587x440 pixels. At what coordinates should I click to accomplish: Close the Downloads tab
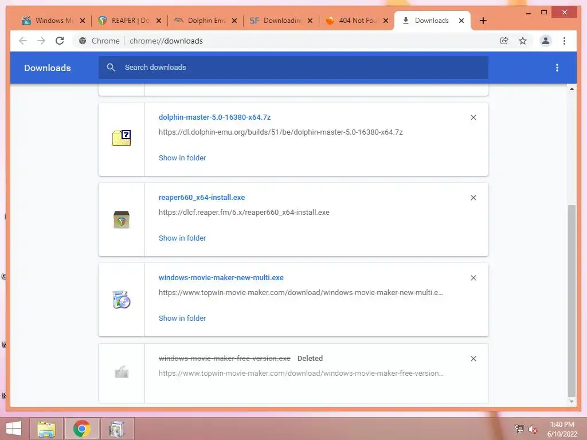(x=461, y=21)
